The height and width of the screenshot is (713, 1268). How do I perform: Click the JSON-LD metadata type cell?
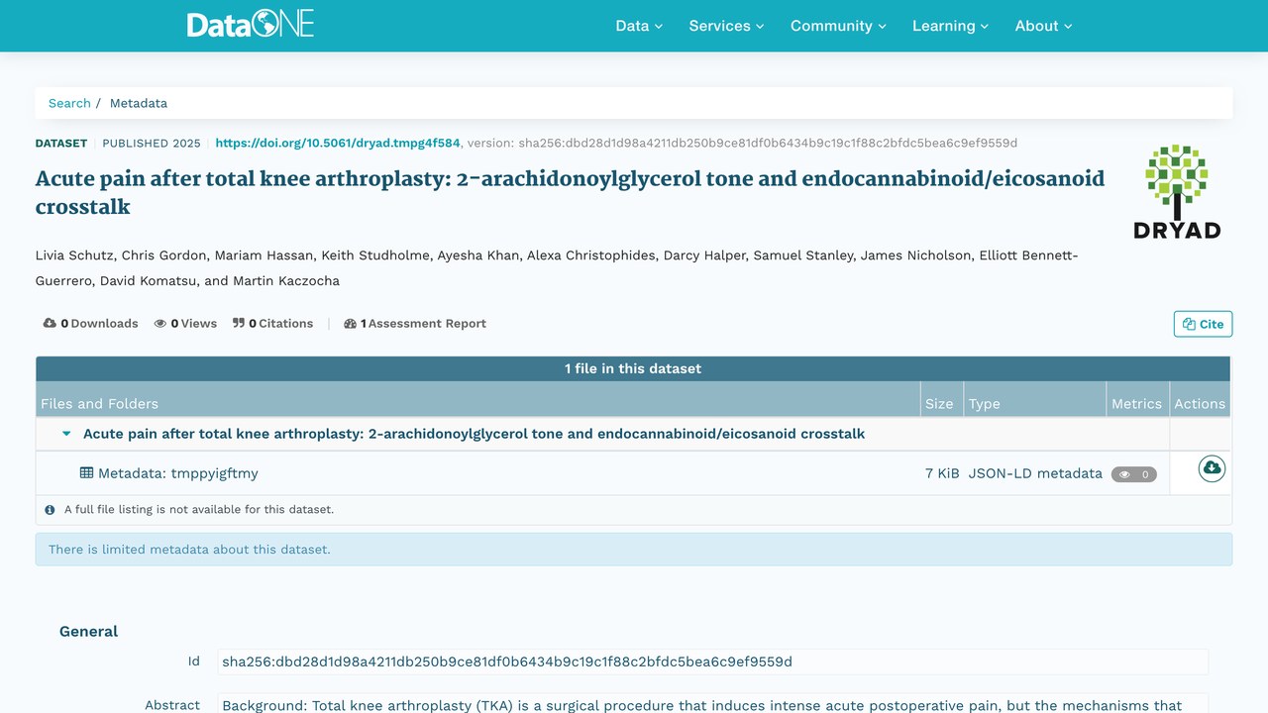tap(1035, 473)
